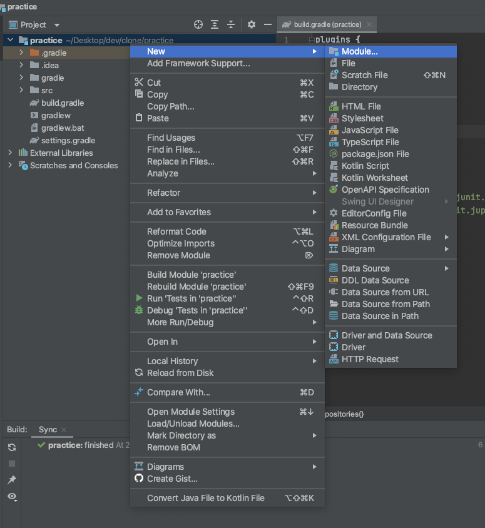This screenshot has height=528, width=485.
Task: Hide the Project panel with the minimize dash
Action: (x=268, y=24)
